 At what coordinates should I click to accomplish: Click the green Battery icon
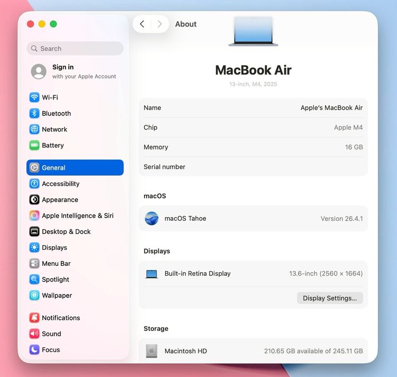coord(34,145)
